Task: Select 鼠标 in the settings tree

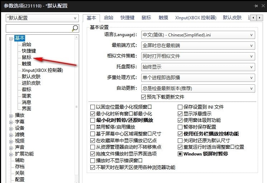Action: [27, 58]
